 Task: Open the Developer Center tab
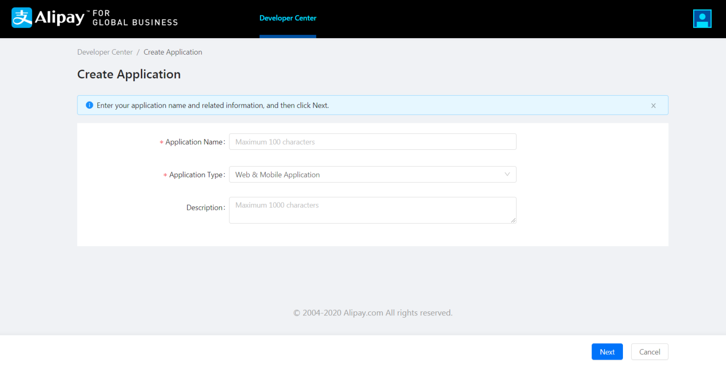(287, 18)
